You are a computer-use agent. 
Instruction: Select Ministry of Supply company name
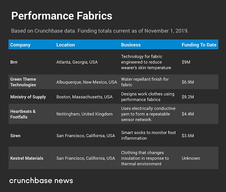[x=28, y=97]
